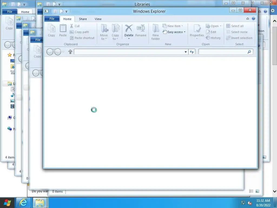Click the Copy path command
This screenshot has width=277, height=208.
tap(79, 32)
